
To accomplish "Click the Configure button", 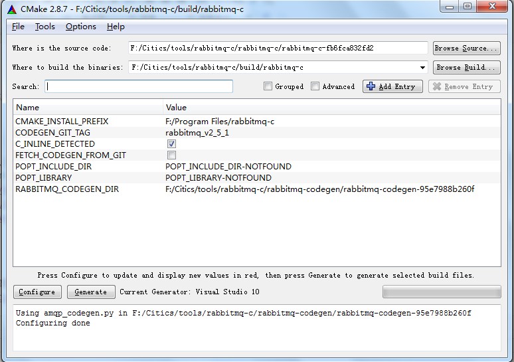I will tap(37, 292).
